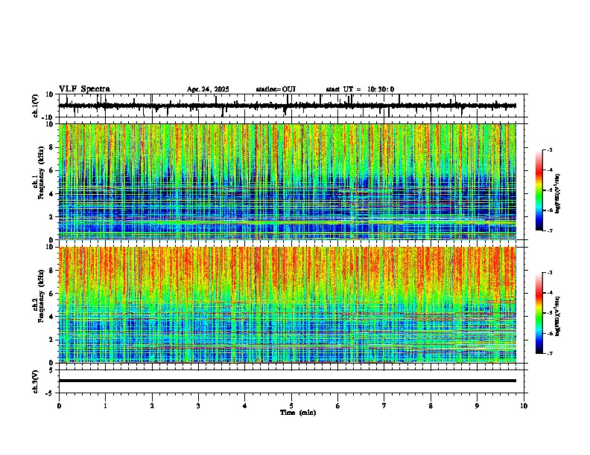Click the time axis tick label "5"
This screenshot has width=590, height=455.
pos(291,406)
